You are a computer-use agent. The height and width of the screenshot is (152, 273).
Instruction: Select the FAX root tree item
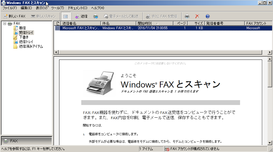(17, 23)
